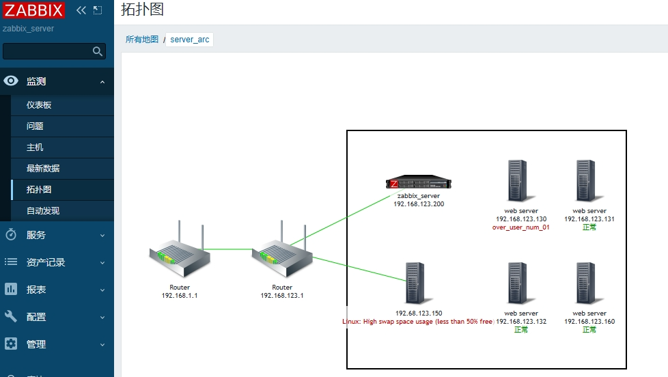Open 仪表板 in the sidebar

(39, 105)
